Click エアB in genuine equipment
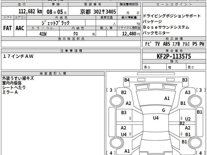Screen dimensions: 207x155 [x=176, y=44]
